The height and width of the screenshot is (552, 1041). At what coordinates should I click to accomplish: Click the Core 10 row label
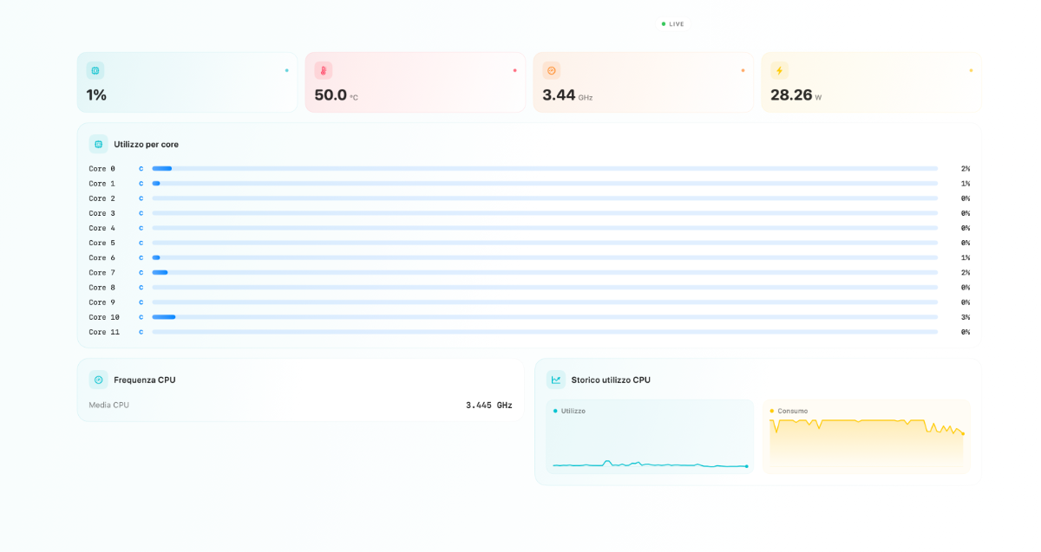[x=104, y=317]
